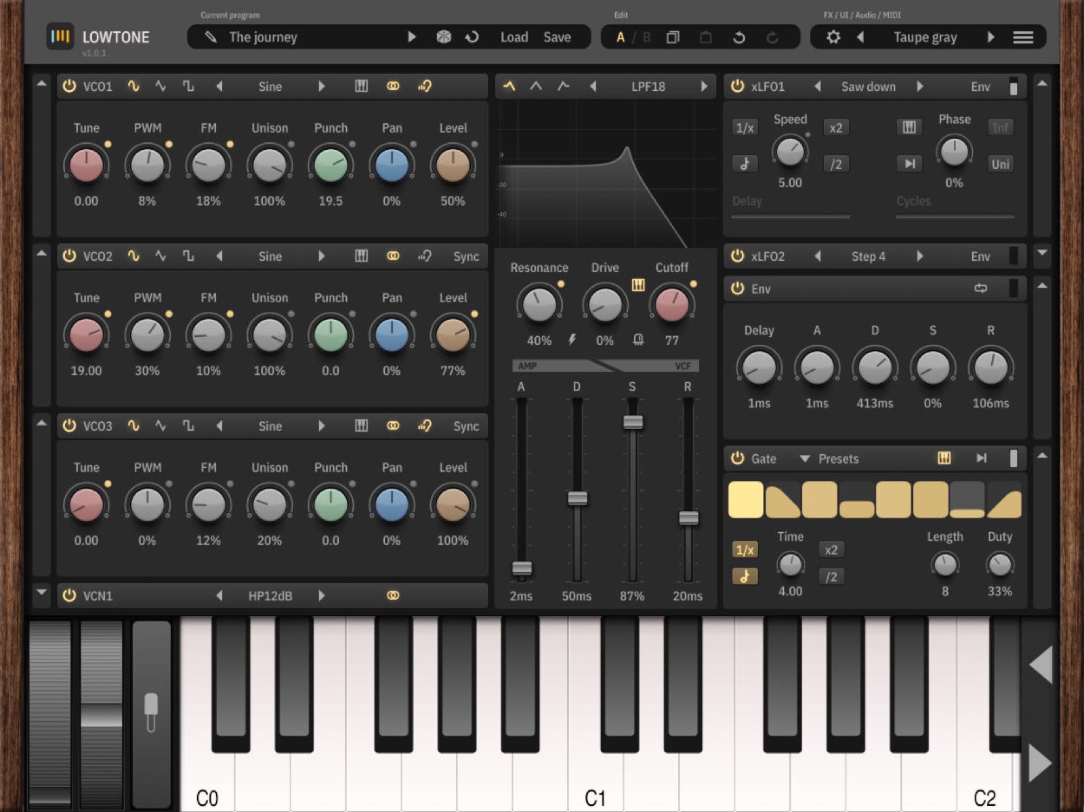Viewport: 1084px width, 812px height.
Task: Click the undo arrow in the Edit section
Action: [739, 37]
